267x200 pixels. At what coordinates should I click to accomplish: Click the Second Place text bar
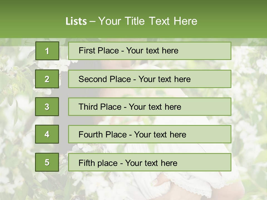coord(150,79)
